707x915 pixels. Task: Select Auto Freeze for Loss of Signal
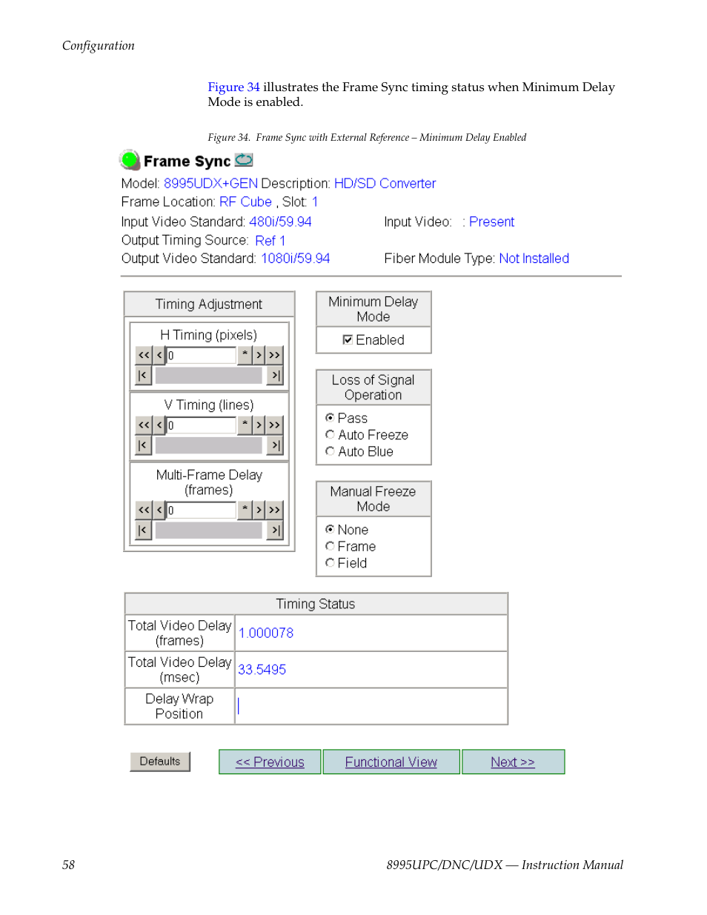tap(330, 435)
